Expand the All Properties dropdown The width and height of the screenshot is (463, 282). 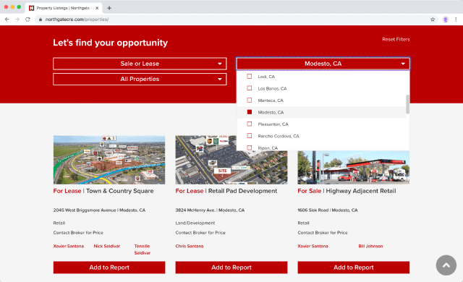[x=140, y=79]
